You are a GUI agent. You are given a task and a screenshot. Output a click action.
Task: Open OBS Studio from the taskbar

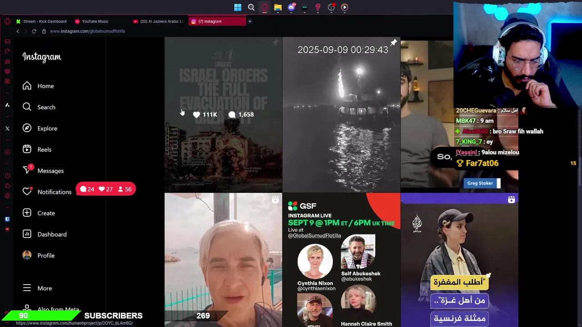[x=331, y=7]
